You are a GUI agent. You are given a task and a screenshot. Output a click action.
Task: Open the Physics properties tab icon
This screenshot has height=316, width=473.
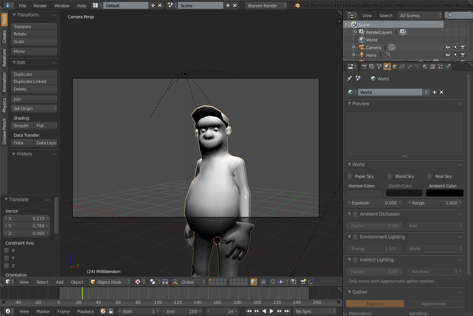tap(448, 67)
